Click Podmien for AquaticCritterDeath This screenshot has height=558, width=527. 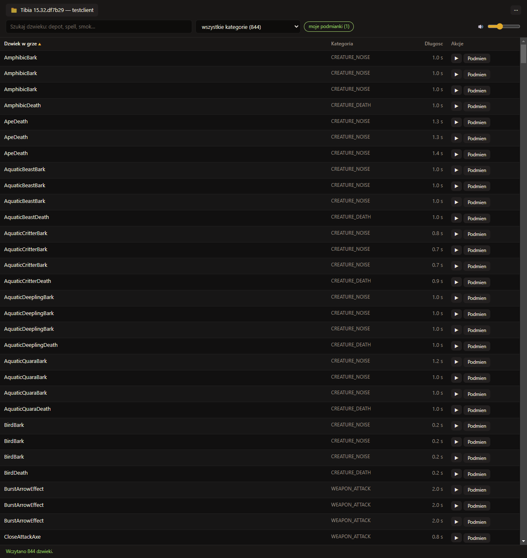477,283
